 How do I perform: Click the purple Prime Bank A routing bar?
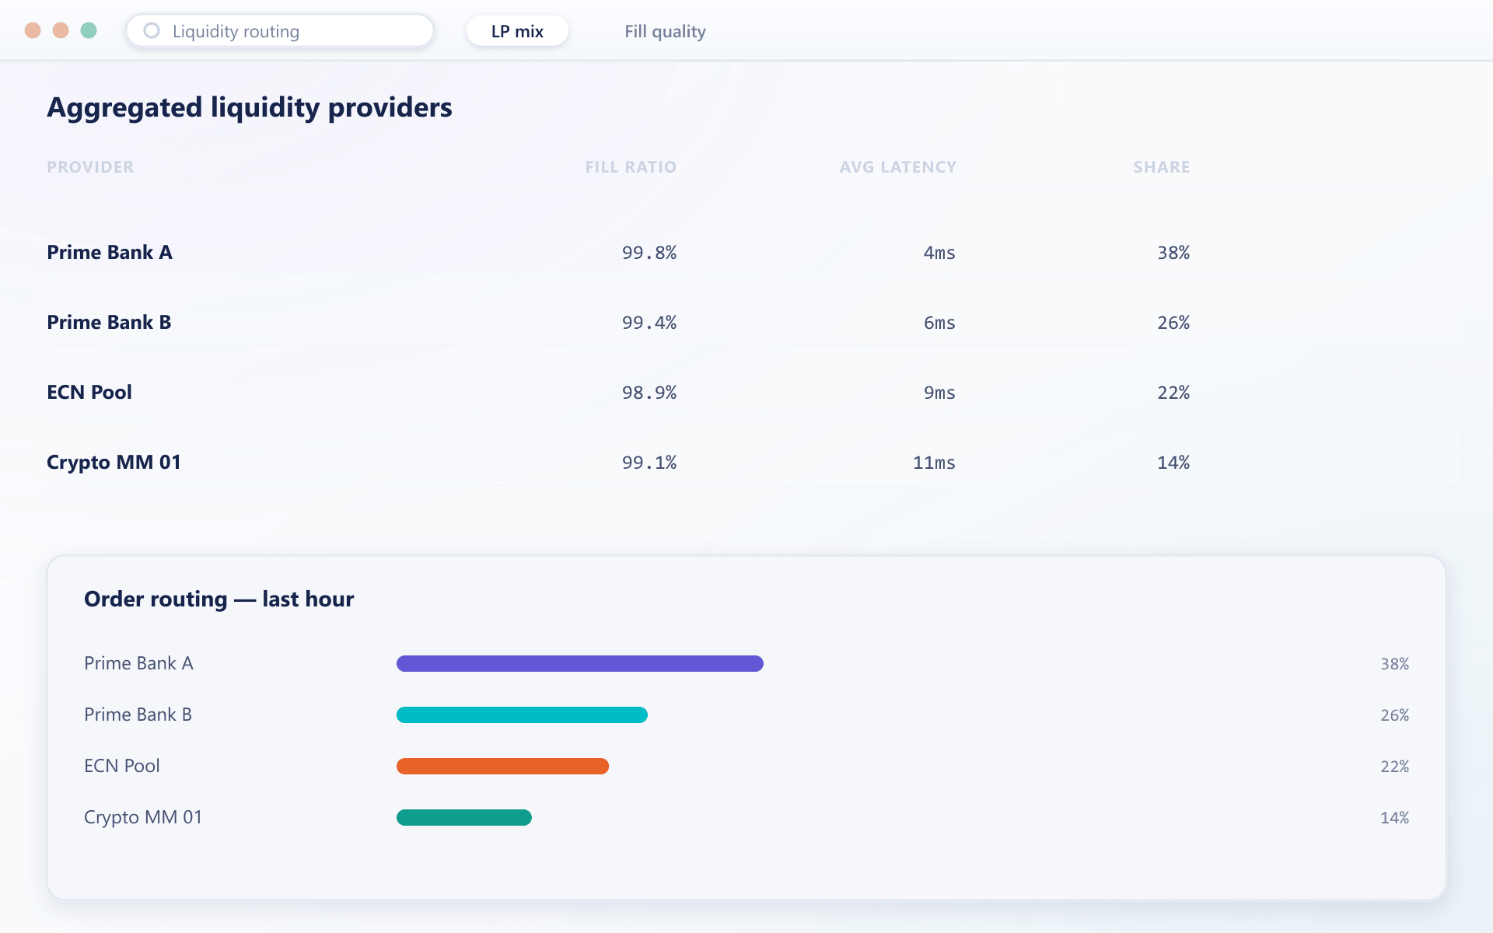pyautogui.click(x=580, y=663)
